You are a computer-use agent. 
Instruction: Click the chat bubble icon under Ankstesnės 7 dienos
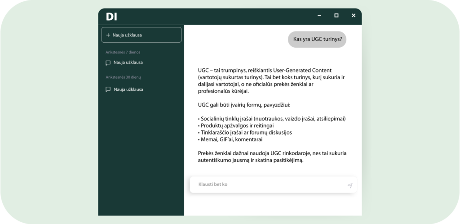[x=108, y=63]
